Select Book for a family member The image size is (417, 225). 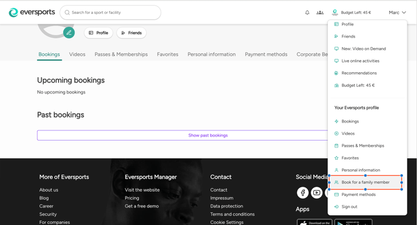coord(365,183)
